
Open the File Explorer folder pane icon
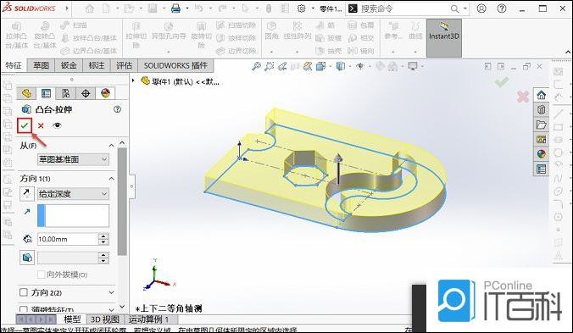click(541, 125)
